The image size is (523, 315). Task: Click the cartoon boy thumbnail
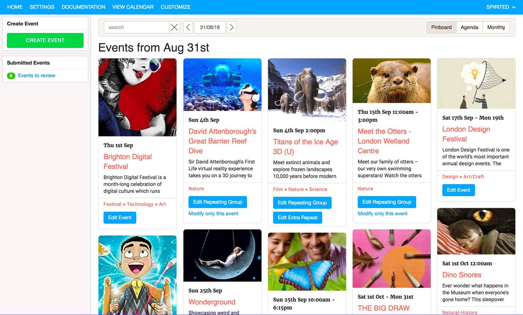137,275
